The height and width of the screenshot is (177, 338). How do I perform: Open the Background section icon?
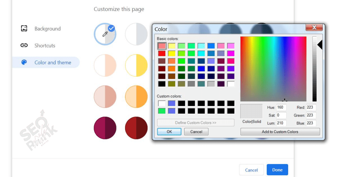[x=24, y=28]
